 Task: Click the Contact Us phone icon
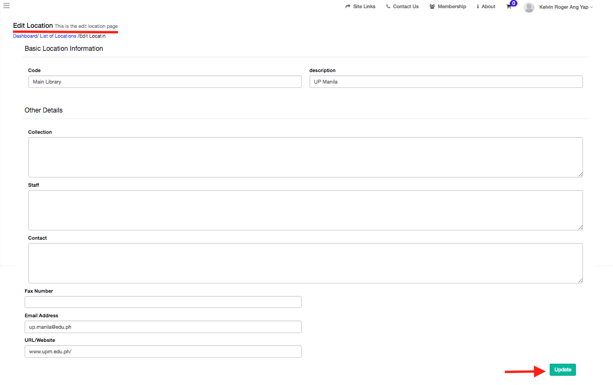tap(388, 7)
